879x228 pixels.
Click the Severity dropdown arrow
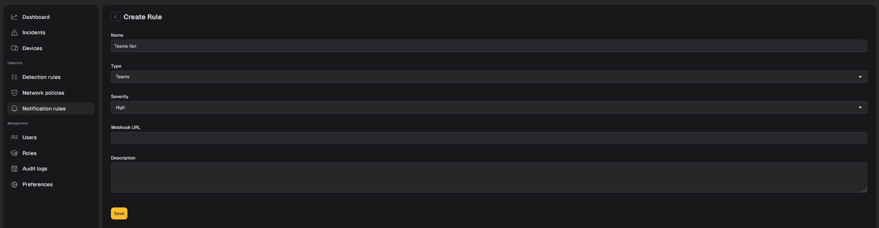pyautogui.click(x=860, y=107)
